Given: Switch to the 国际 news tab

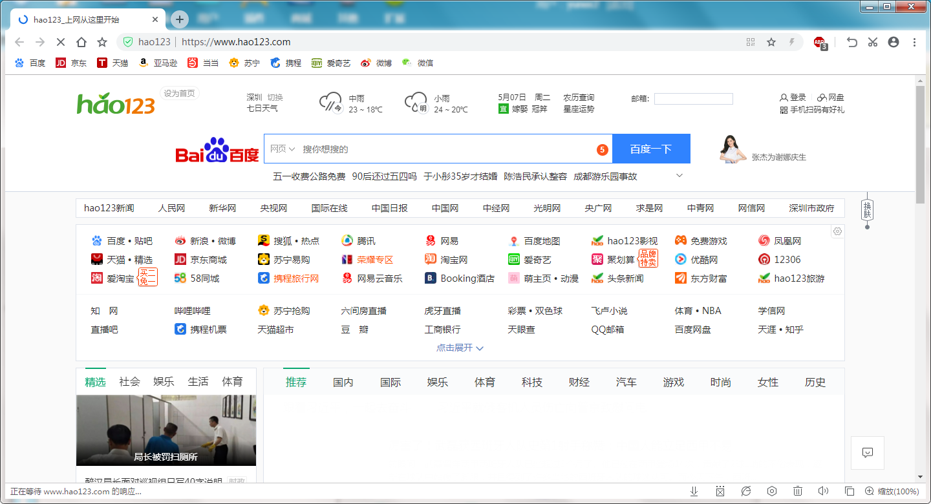Looking at the screenshot, I should (x=391, y=382).
